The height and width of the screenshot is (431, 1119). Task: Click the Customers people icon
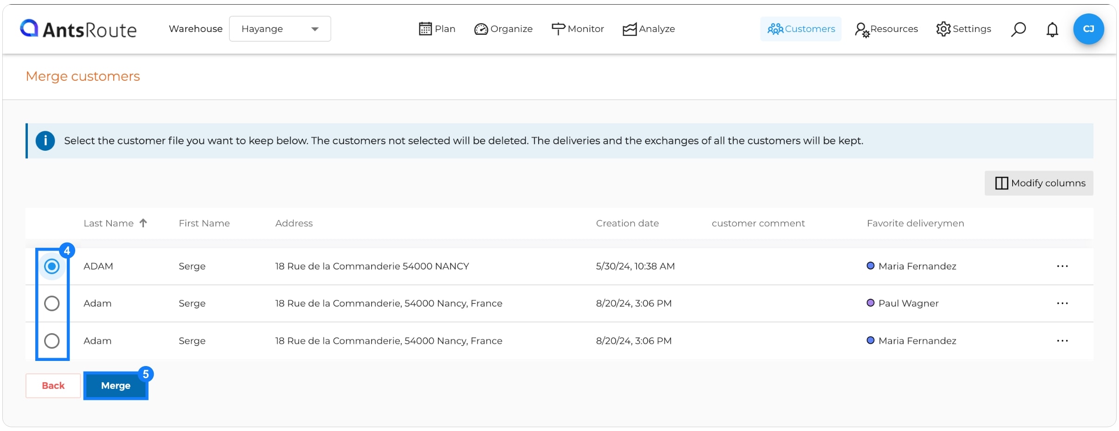[775, 29]
